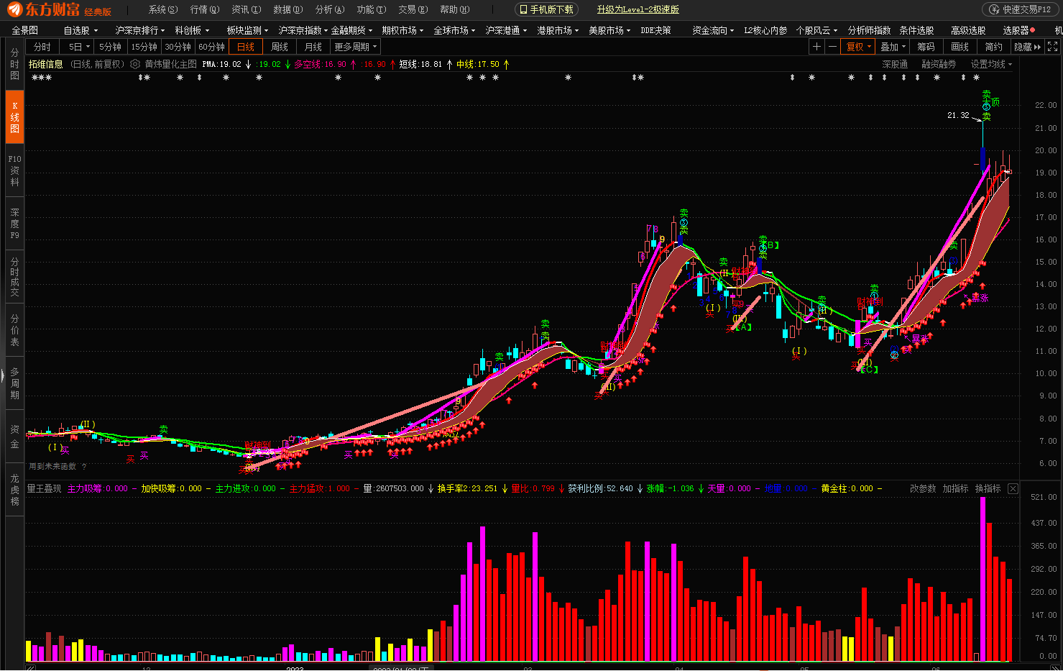
Task: Open indicator settings gear next to 拓维信息
Action: coord(135,64)
